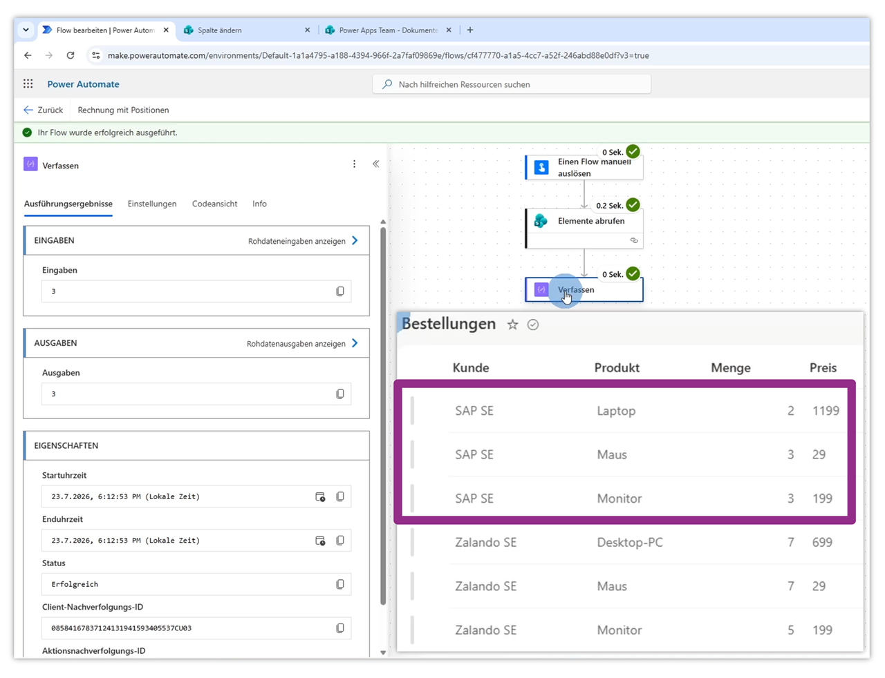Click the SharePoint icon of Elemente abrufen
The image size is (885, 678).
[x=541, y=221]
